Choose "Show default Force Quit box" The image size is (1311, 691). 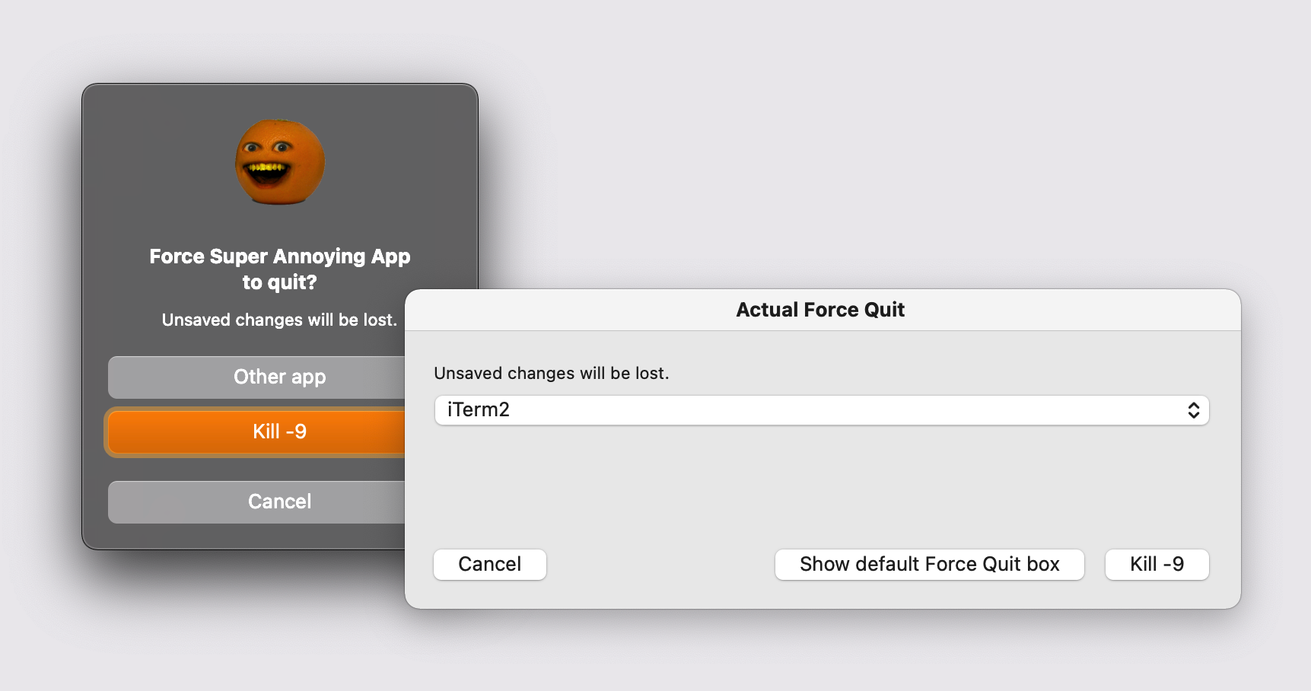(929, 565)
